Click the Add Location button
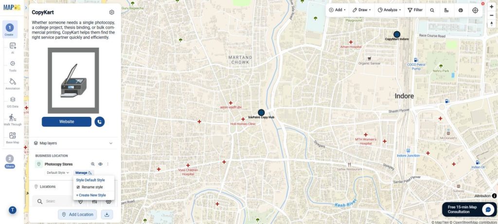Viewport: 498px width, 224px height. 77,214
